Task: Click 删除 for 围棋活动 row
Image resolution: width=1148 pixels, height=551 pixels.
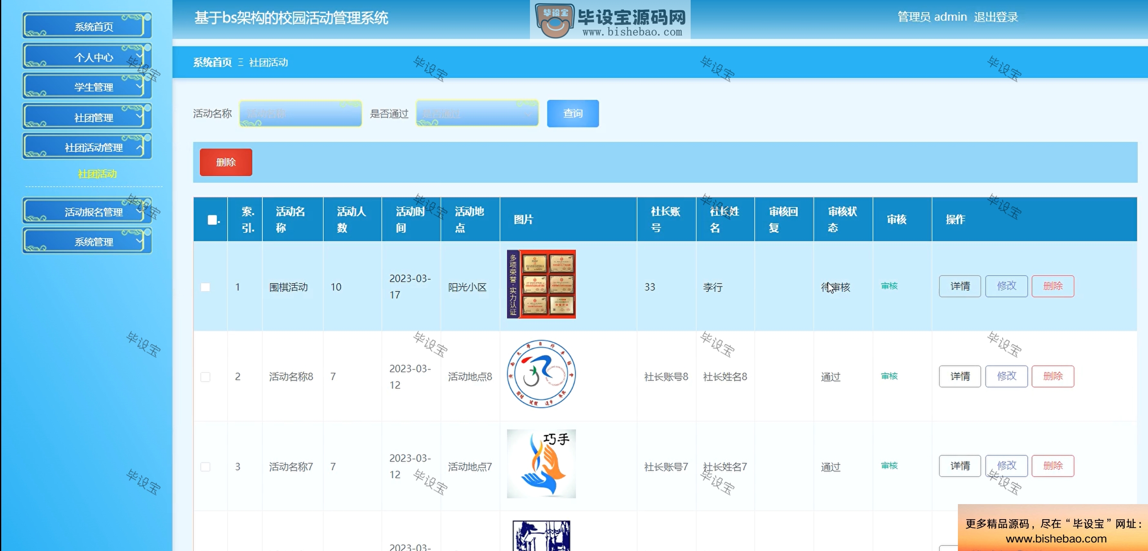Action: point(1053,286)
